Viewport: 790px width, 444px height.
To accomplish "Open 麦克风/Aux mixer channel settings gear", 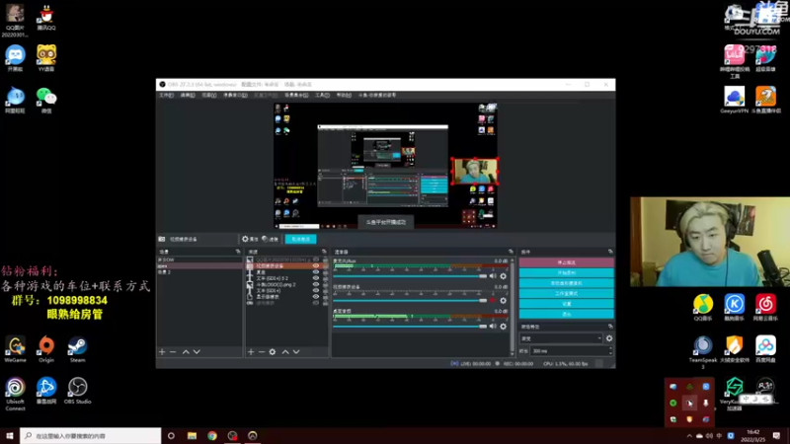I will 503,276.
